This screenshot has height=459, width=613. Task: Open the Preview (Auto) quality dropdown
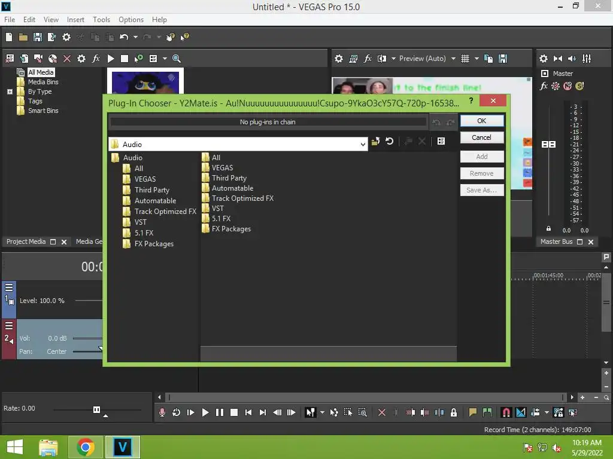[453, 59]
